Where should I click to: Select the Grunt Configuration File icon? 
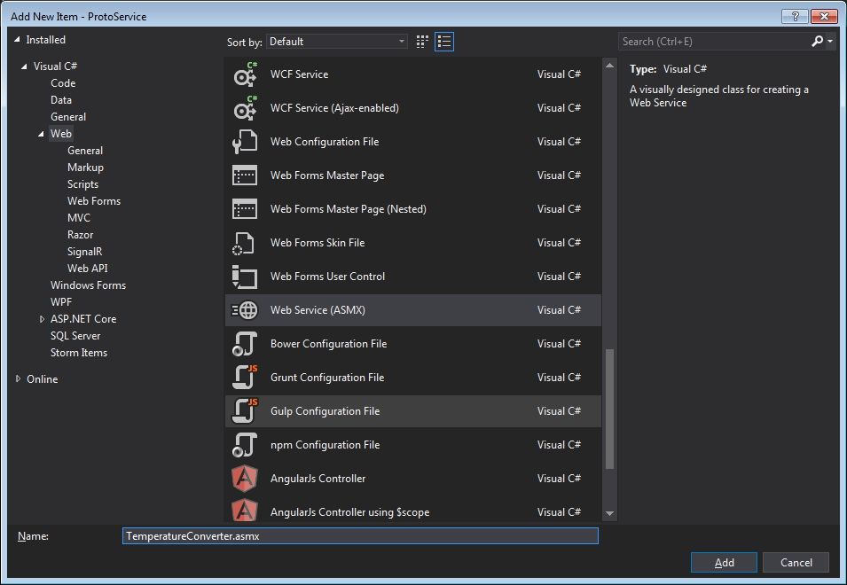pos(245,378)
